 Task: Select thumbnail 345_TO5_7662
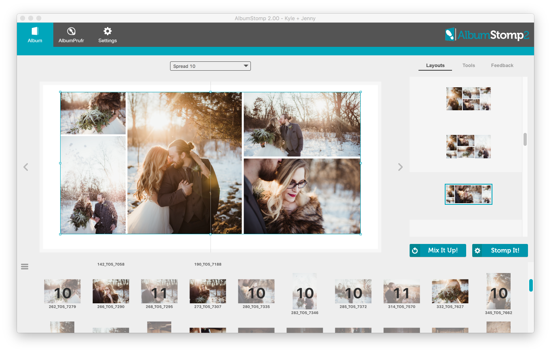coord(498,291)
